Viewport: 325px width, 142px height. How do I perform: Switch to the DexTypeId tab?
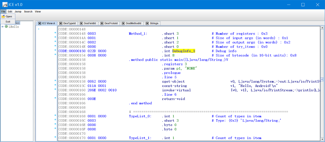click(67, 23)
